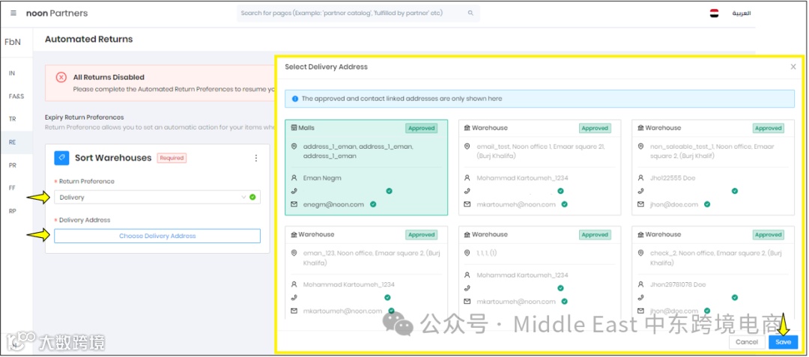
Task: Open the FA&S sidebar item
Action: [16, 96]
